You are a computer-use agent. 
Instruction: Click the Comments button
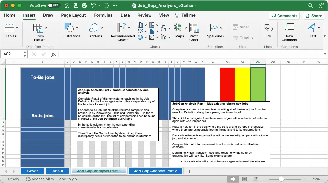click(x=284, y=16)
